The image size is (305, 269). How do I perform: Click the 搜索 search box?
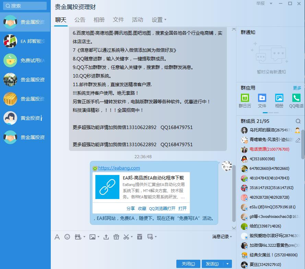point(25,6)
